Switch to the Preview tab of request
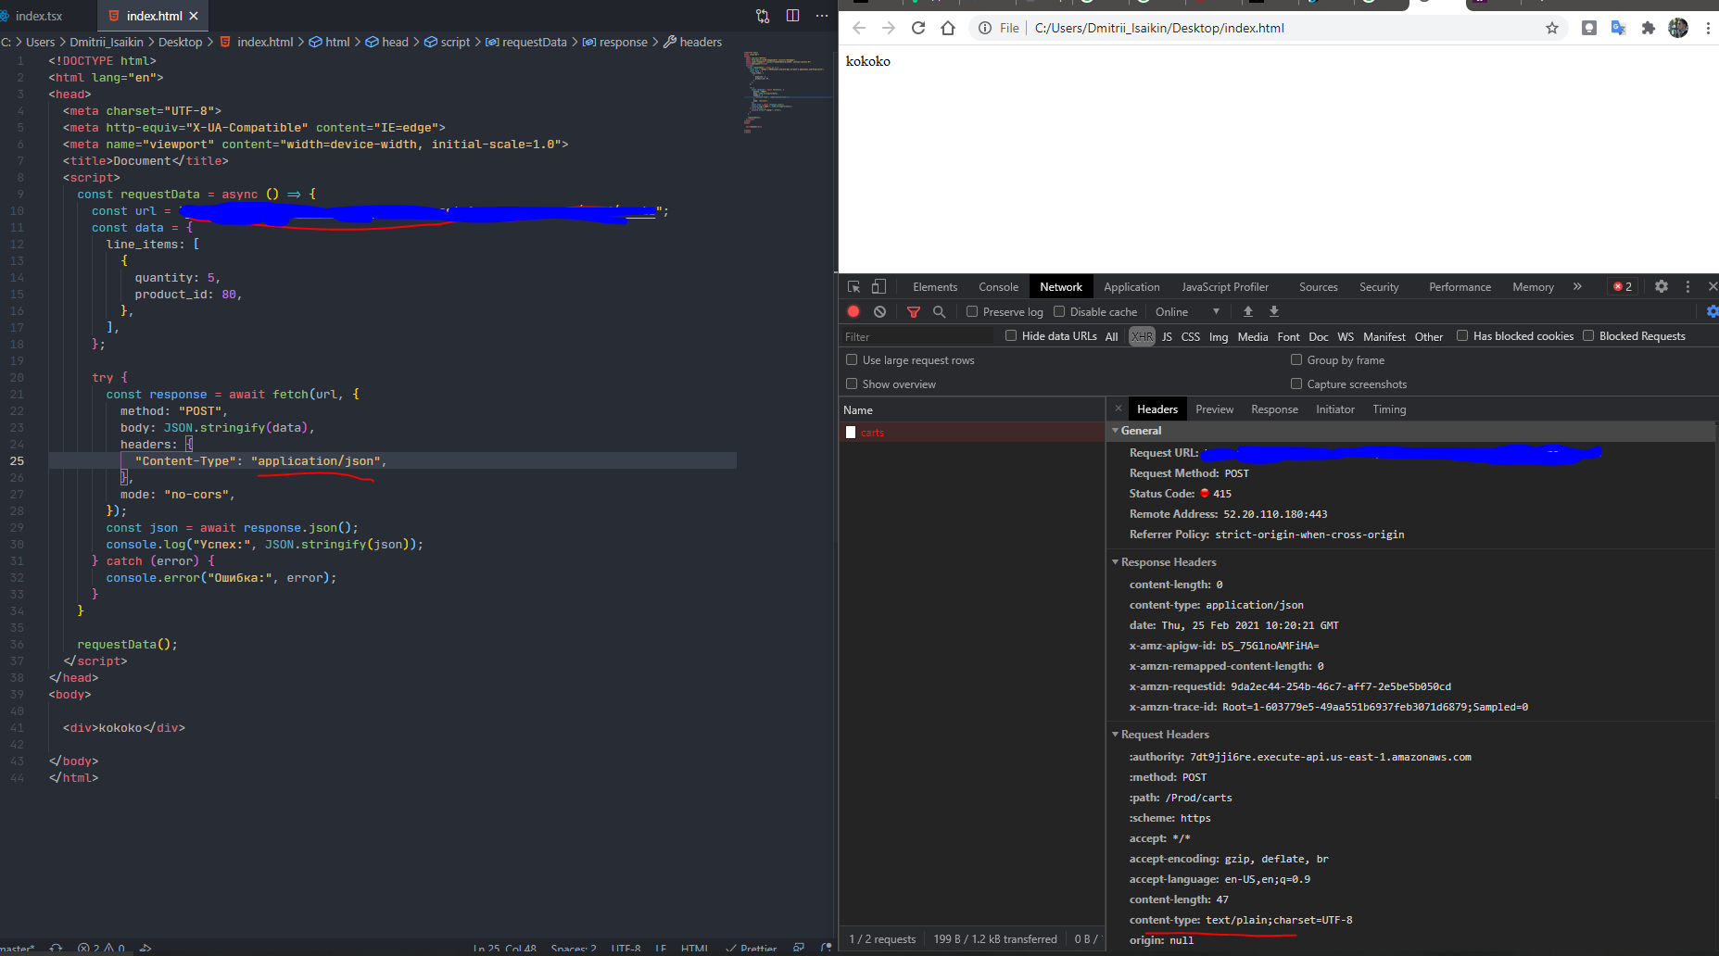 tap(1214, 409)
